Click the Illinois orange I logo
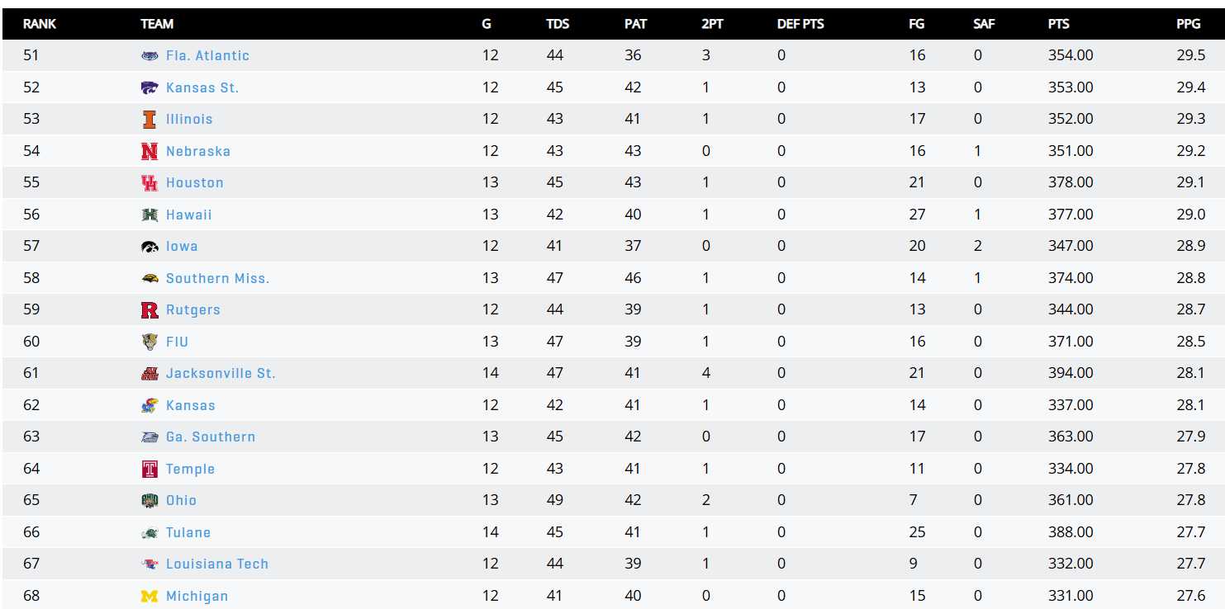1225x609 pixels. pos(150,120)
